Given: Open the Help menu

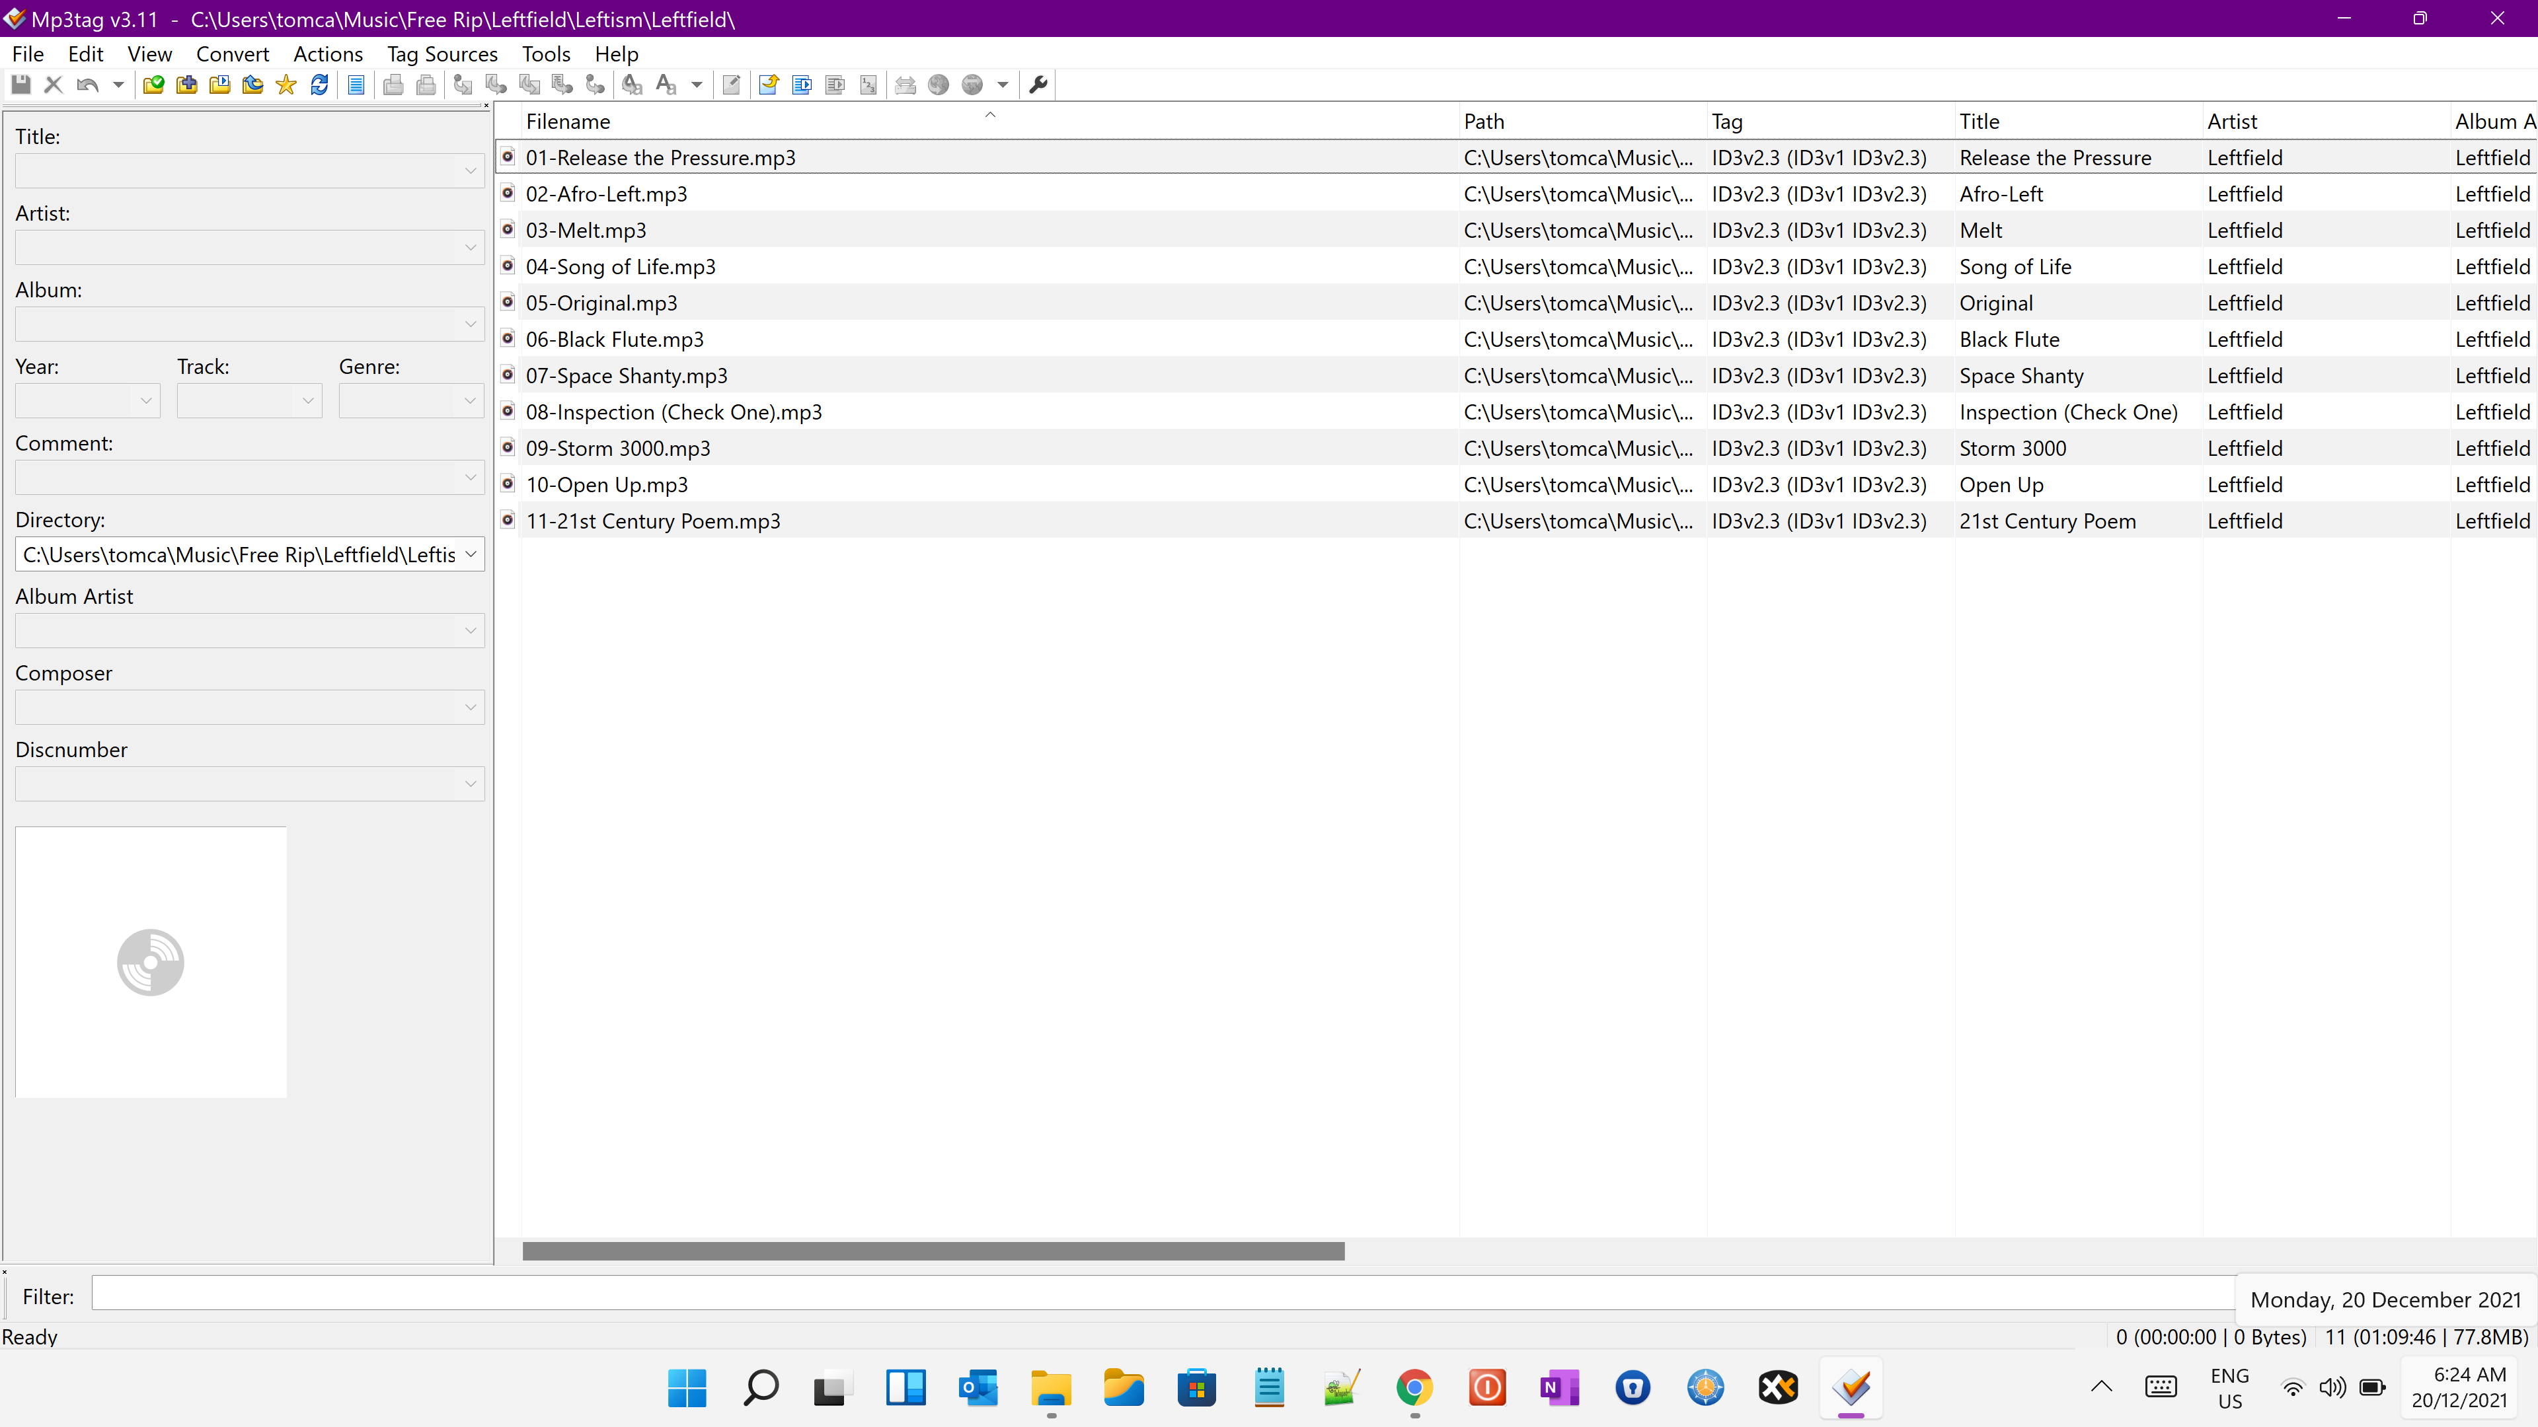Looking at the screenshot, I should point(617,54).
